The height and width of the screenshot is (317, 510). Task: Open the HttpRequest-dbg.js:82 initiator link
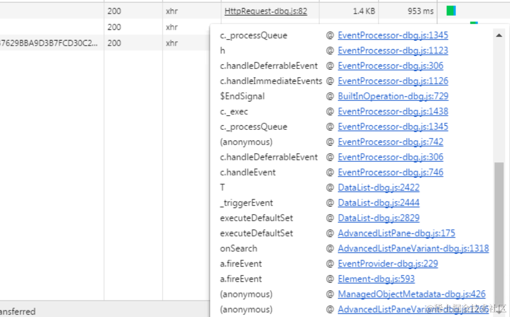coord(266,11)
